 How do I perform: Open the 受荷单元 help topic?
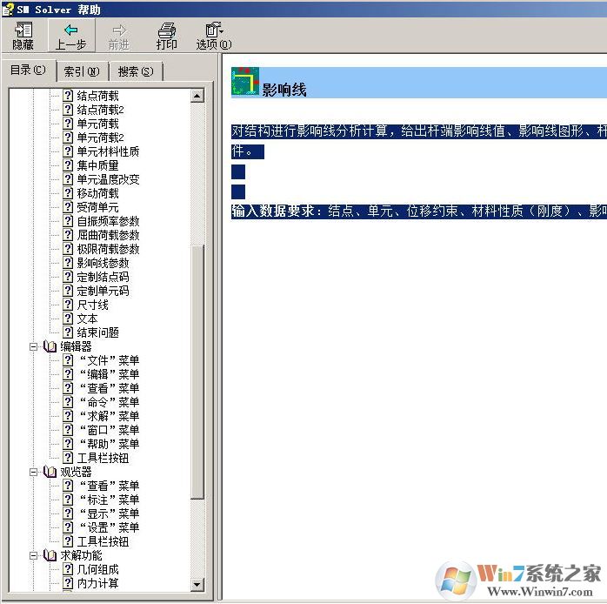pos(97,207)
